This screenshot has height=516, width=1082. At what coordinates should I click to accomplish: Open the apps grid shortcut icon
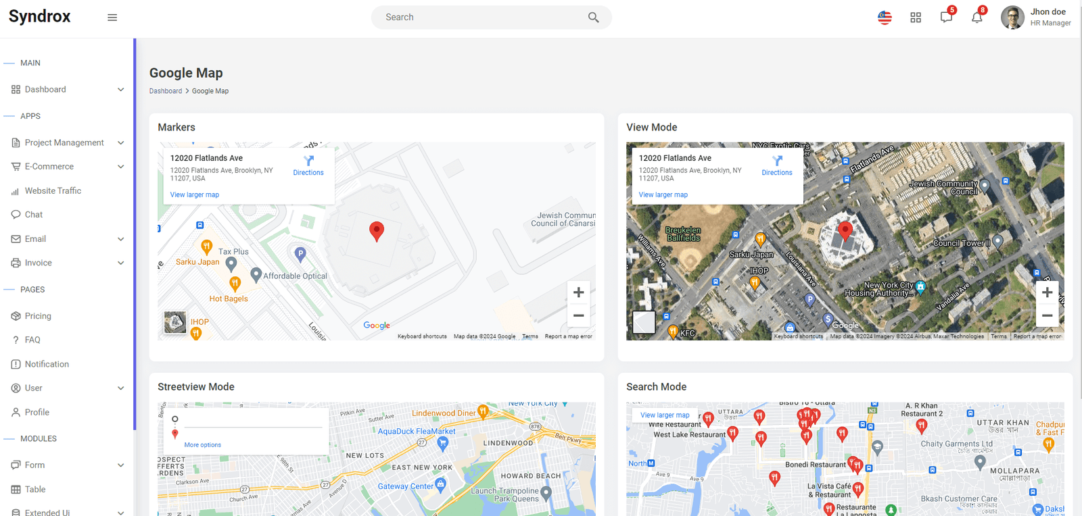point(916,18)
